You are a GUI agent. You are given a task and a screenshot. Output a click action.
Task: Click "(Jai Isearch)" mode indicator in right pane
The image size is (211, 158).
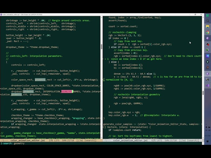pyautogui.click(x=189, y=141)
